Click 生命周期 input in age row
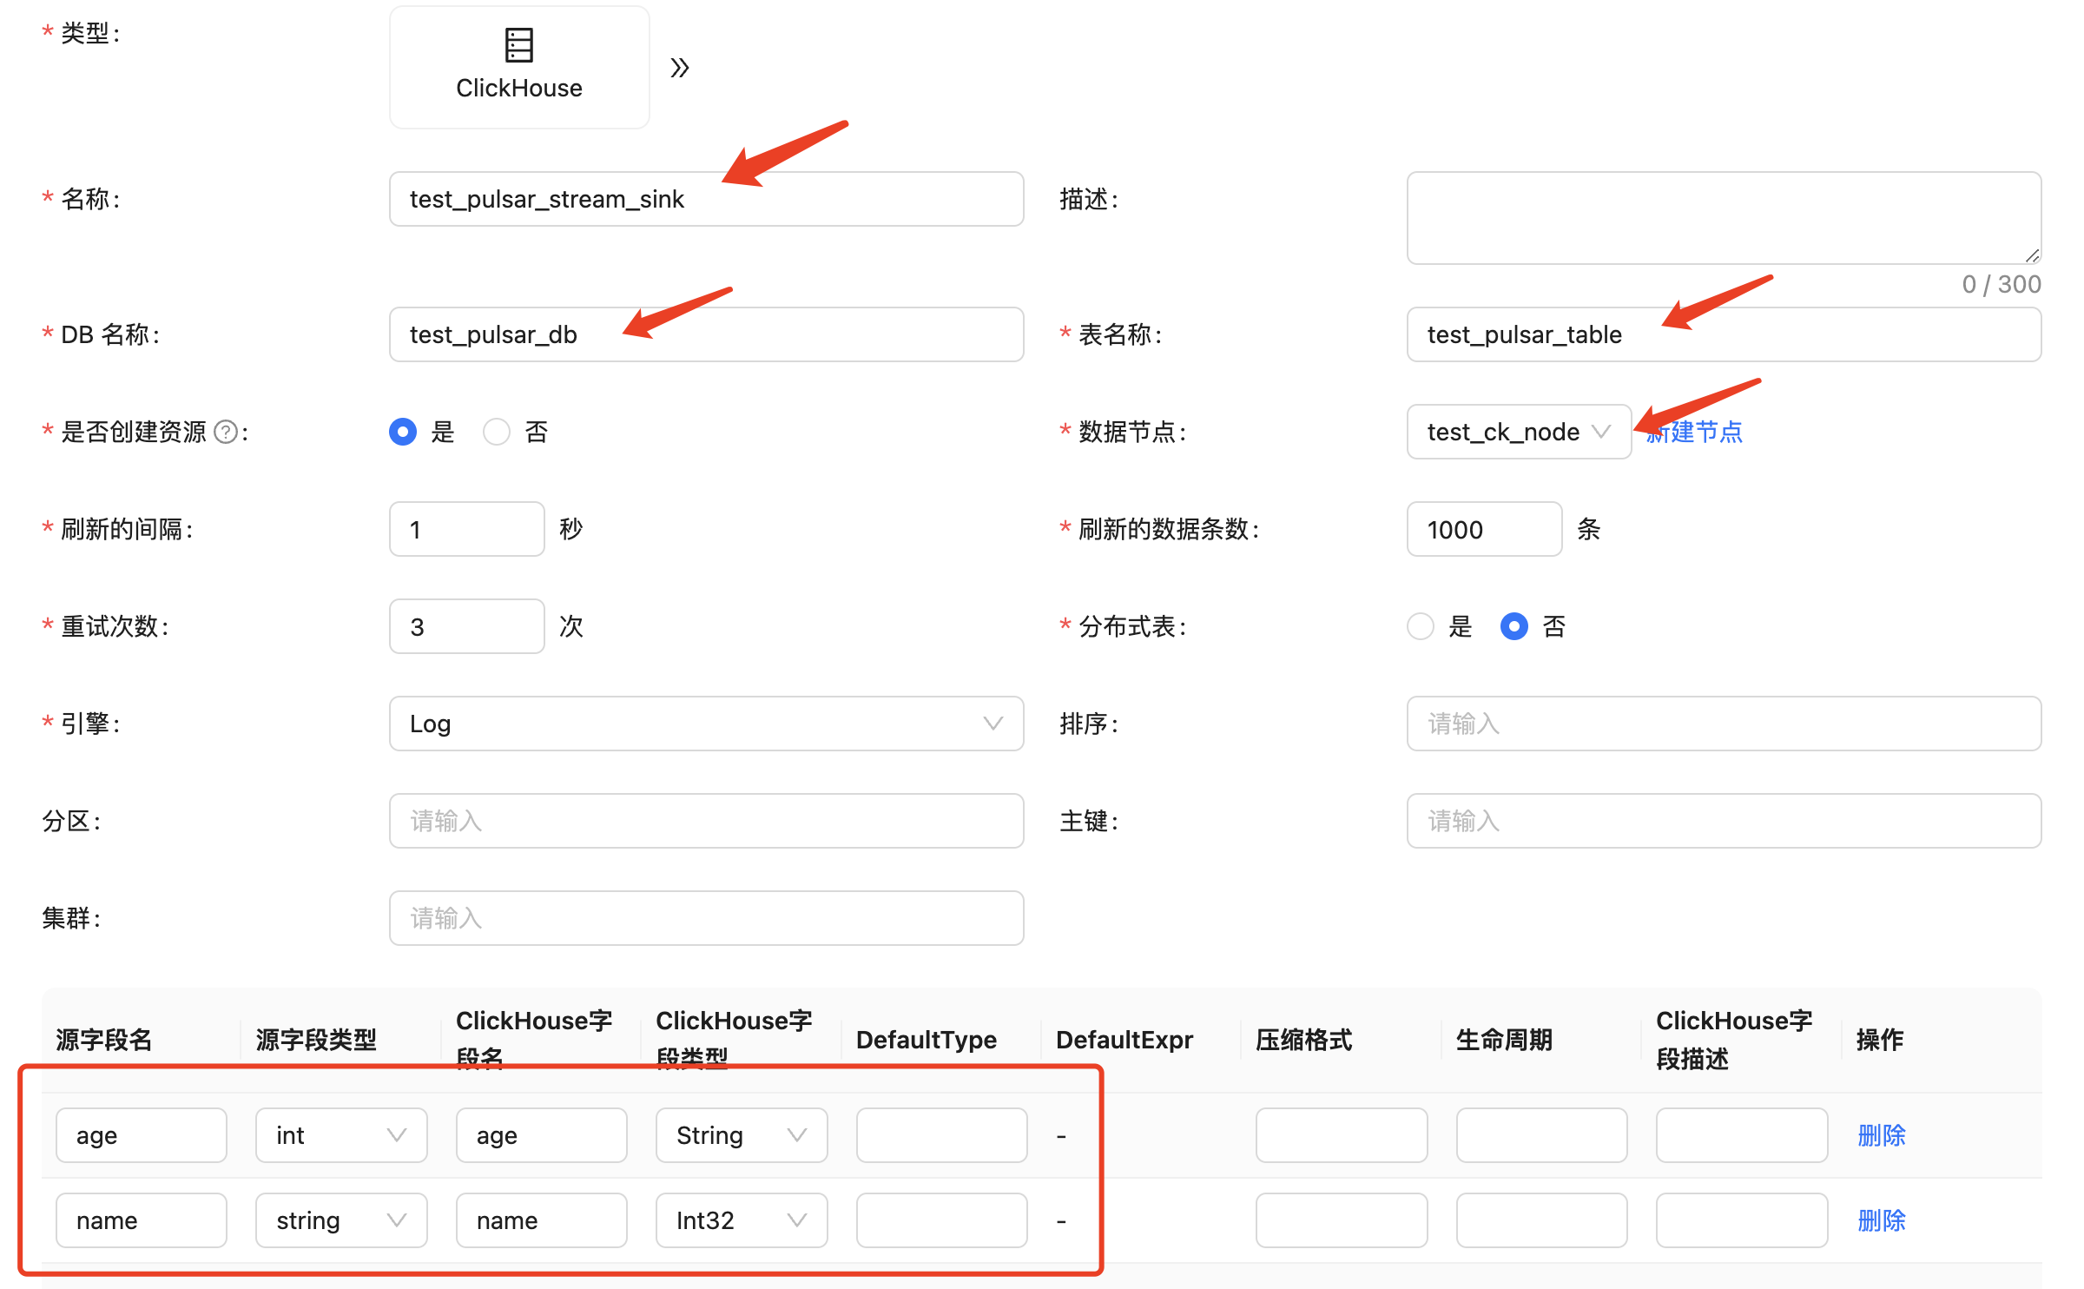2084x1289 pixels. 1542,1135
